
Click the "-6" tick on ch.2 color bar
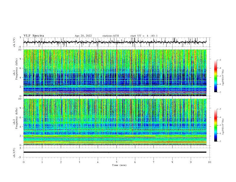pos(220,134)
